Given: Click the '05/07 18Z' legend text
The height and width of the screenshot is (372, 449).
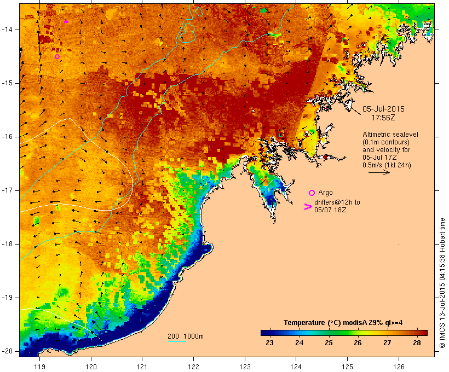Looking at the screenshot, I should 330,210.
